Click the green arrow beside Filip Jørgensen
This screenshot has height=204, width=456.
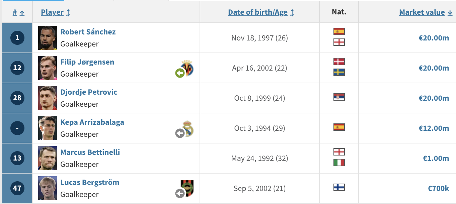pos(180,73)
